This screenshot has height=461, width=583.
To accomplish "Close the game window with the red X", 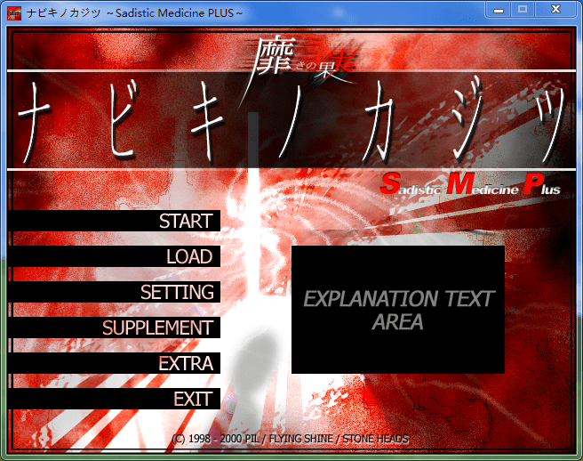I will (x=556, y=10).
